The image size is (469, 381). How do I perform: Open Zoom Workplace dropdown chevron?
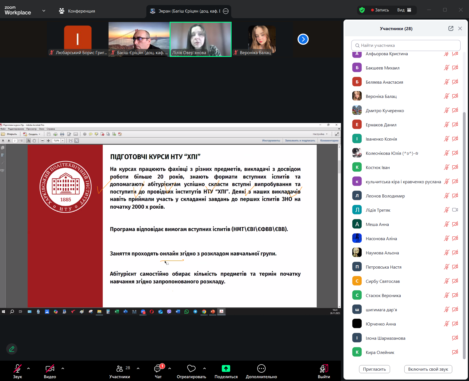point(44,11)
